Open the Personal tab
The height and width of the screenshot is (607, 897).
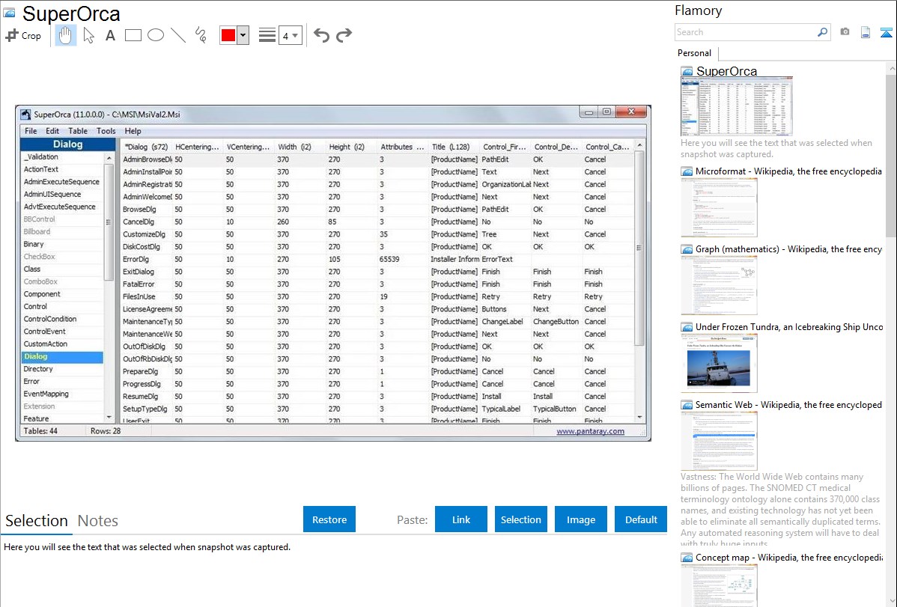695,52
